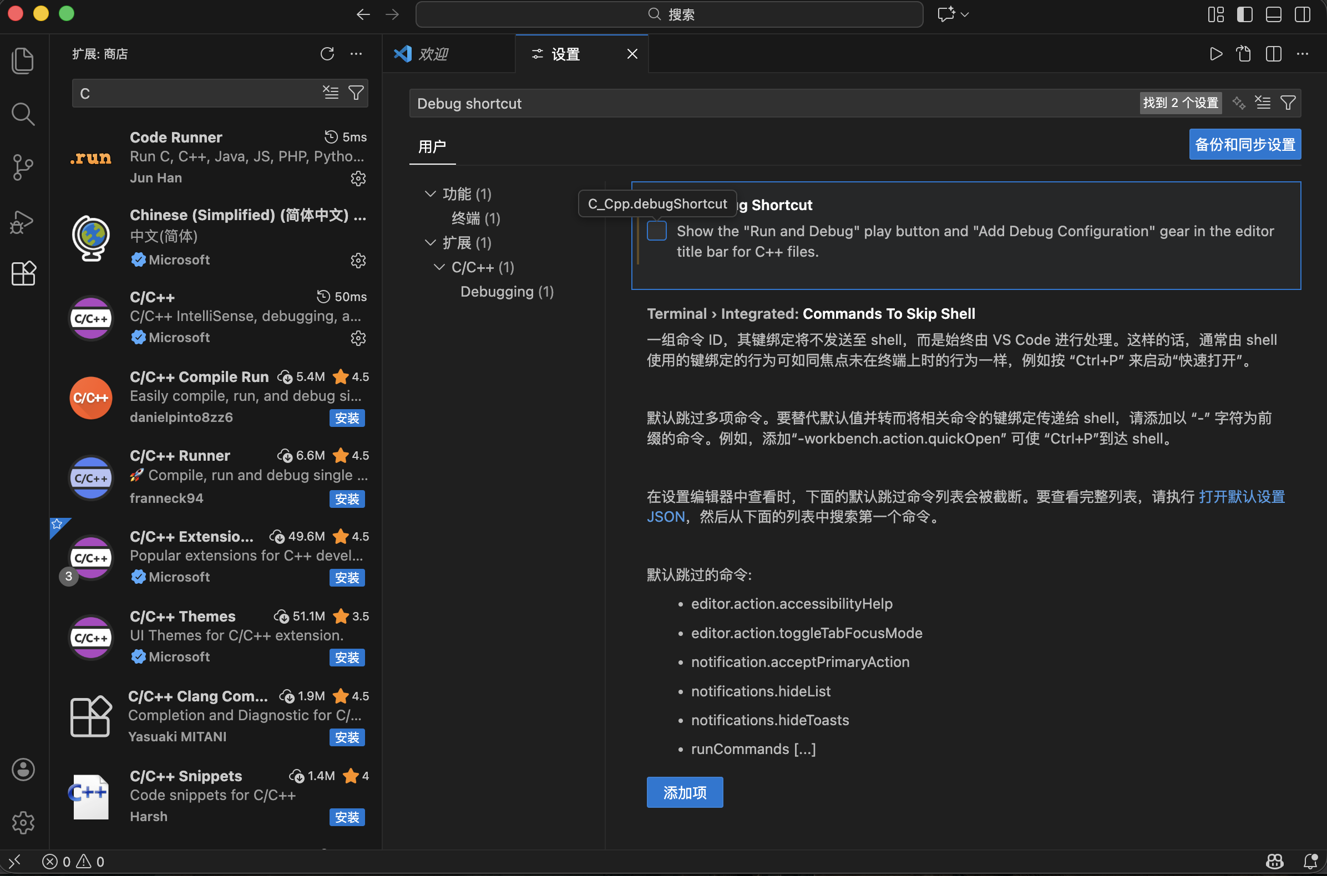Screen dimensions: 1327x876
Task: Click the Search icon in activity bar
Action: (23, 114)
